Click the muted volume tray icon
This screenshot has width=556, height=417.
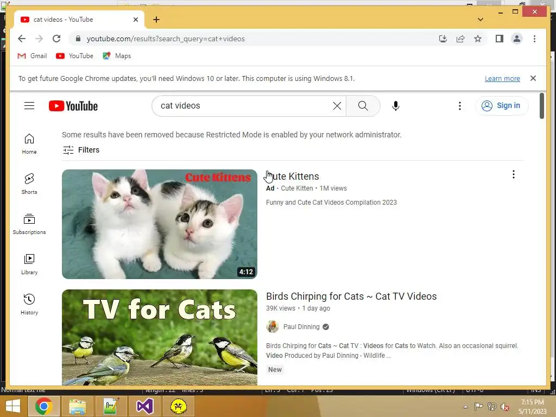coord(505,407)
